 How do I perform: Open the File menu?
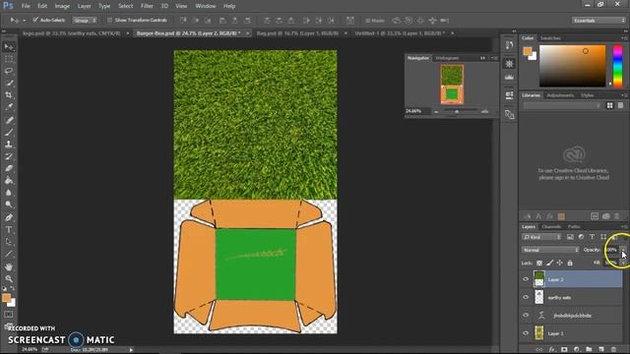(x=26, y=6)
